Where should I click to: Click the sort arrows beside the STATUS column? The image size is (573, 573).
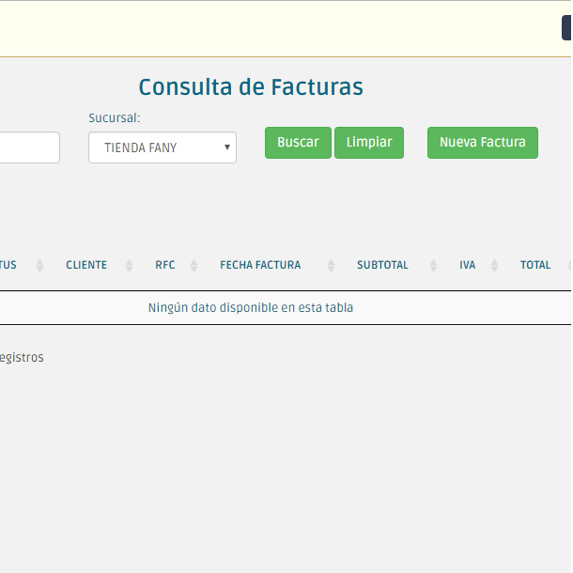(x=39, y=266)
